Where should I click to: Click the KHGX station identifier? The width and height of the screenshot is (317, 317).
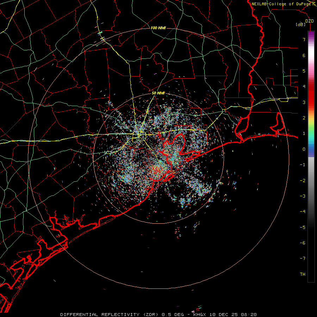click(x=200, y=315)
